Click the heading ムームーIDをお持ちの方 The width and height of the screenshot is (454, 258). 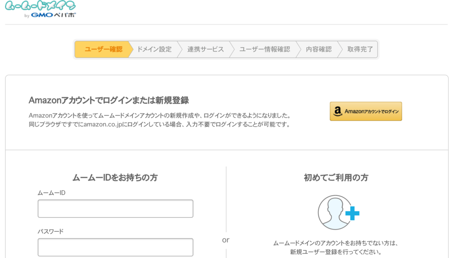(x=115, y=177)
